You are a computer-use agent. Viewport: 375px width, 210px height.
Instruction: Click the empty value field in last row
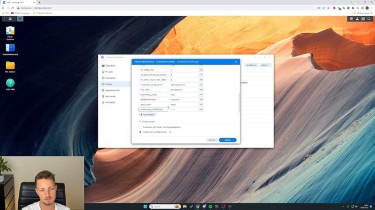tap(183, 110)
